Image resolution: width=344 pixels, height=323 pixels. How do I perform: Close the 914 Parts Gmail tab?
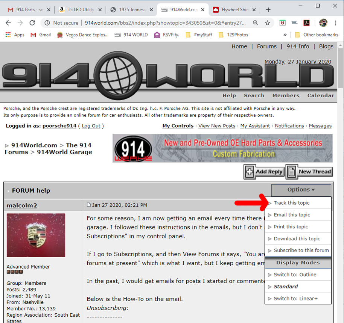(x=49, y=10)
